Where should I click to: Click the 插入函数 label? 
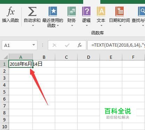10,21
